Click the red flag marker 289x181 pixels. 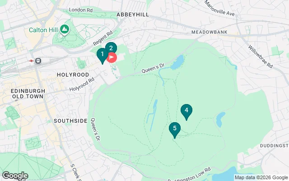[x=112, y=57]
